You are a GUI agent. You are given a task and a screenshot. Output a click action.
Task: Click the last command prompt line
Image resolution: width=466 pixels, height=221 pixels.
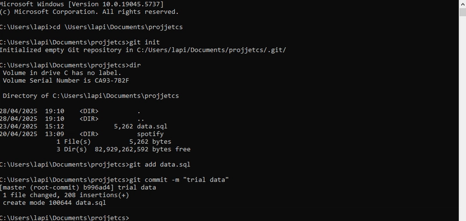[x=65, y=218]
